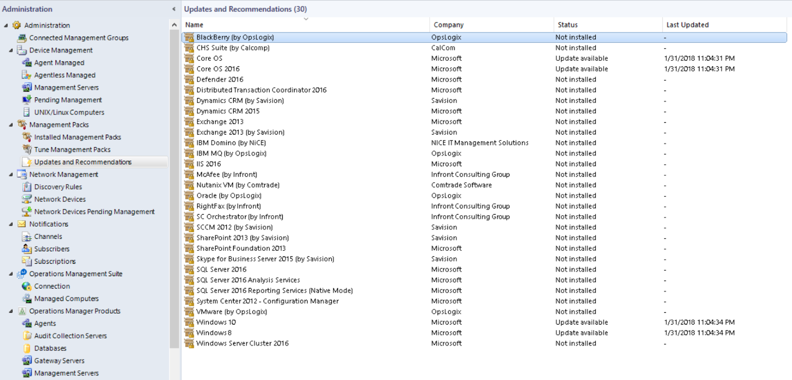The height and width of the screenshot is (380, 792).
Task: Open Management Servers under Device Management
Action: pos(66,87)
